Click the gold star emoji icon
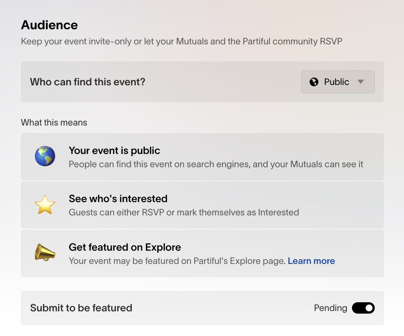The width and height of the screenshot is (404, 336). click(x=45, y=205)
